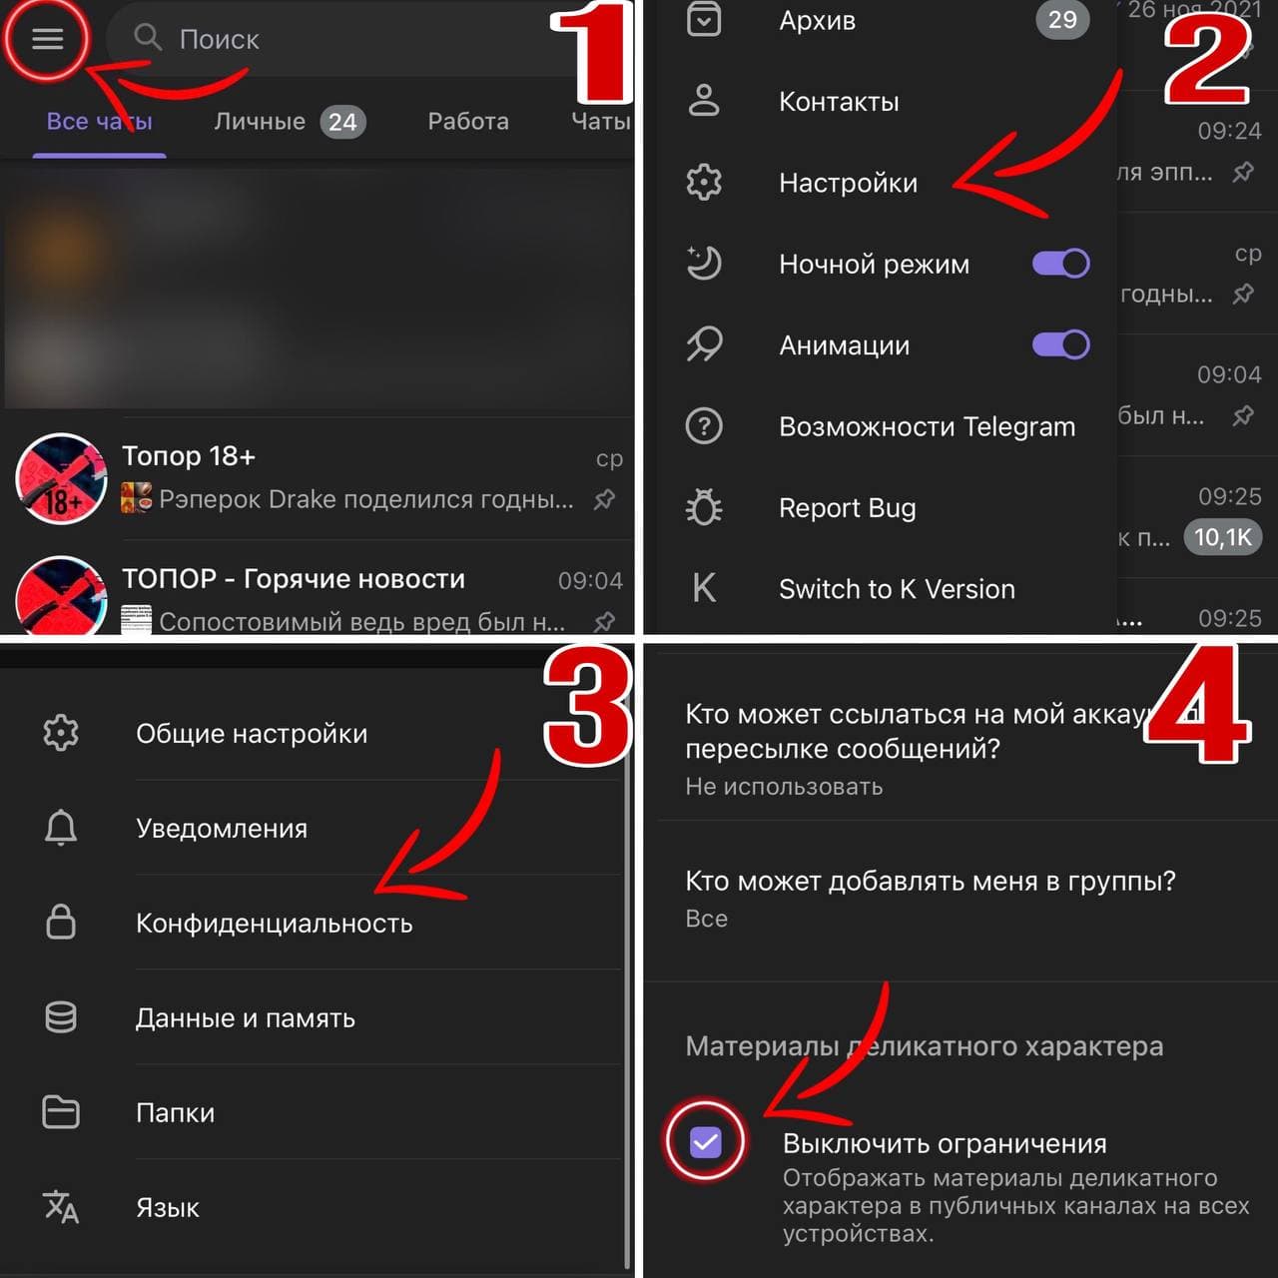Open the hamburger main menu

pos(47,39)
